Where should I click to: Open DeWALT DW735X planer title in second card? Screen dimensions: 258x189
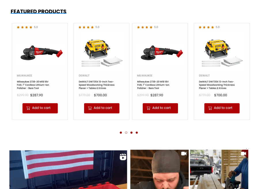pos(96,85)
